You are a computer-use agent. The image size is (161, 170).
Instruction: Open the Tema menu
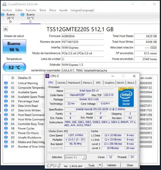pyautogui.click(x=43, y=10)
